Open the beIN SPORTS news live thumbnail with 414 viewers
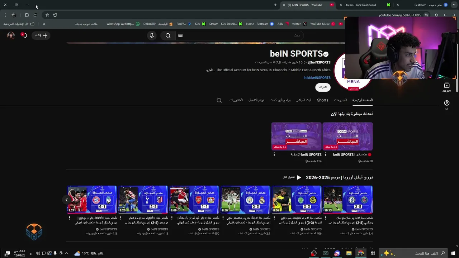Screen dimensions: 459x258 point(296,137)
